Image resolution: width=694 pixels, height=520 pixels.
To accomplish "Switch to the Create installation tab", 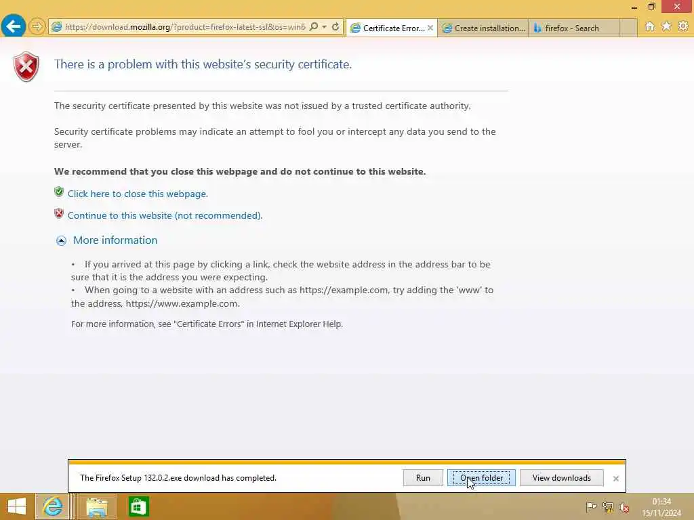I will pos(483,28).
